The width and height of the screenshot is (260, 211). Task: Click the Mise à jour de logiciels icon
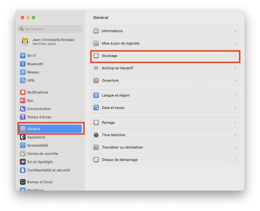pos(96,43)
